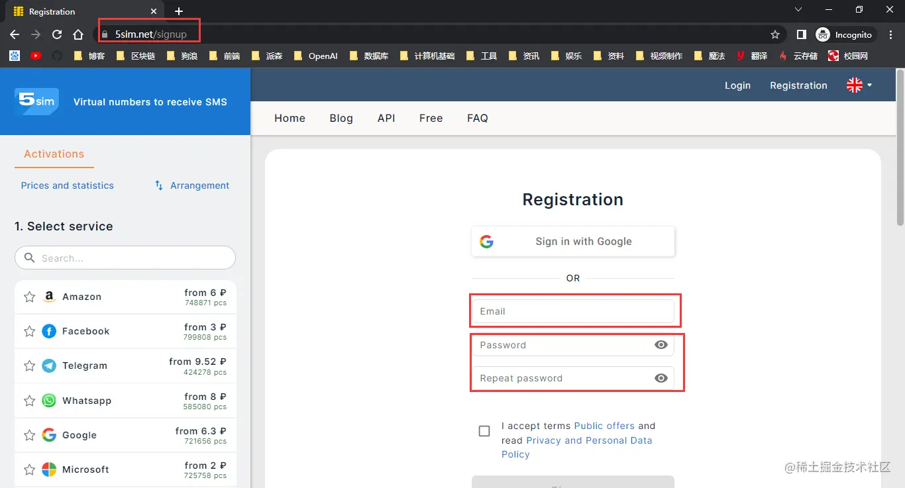The image size is (905, 488).
Task: Toggle the browser side panel icon
Action: (801, 34)
